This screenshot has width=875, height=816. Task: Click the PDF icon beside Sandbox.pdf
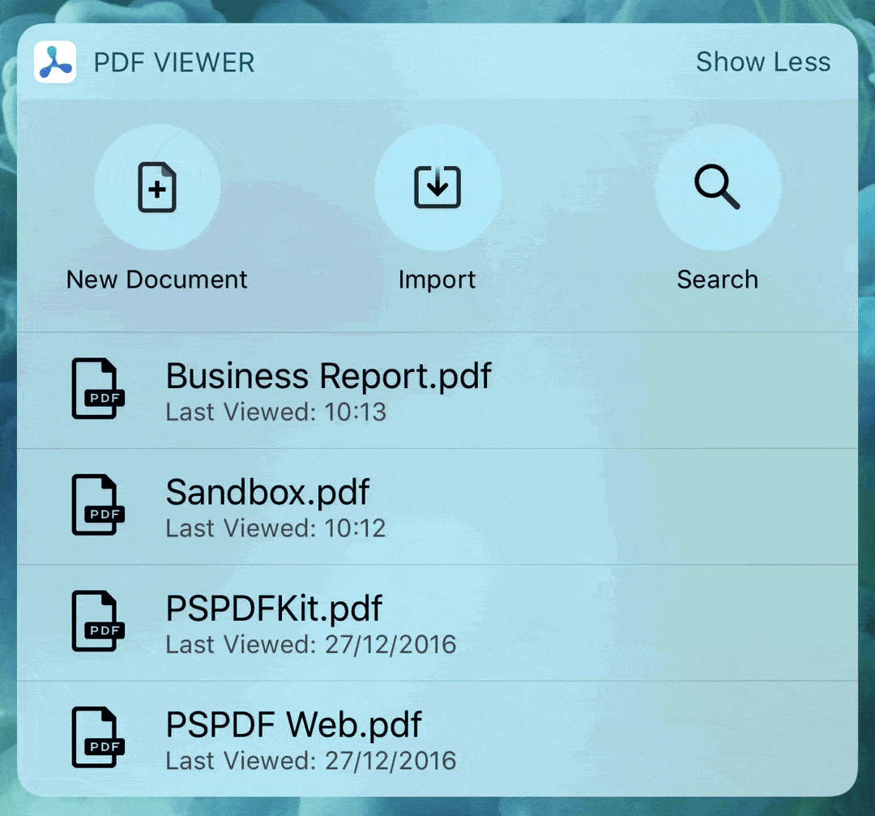pos(98,505)
